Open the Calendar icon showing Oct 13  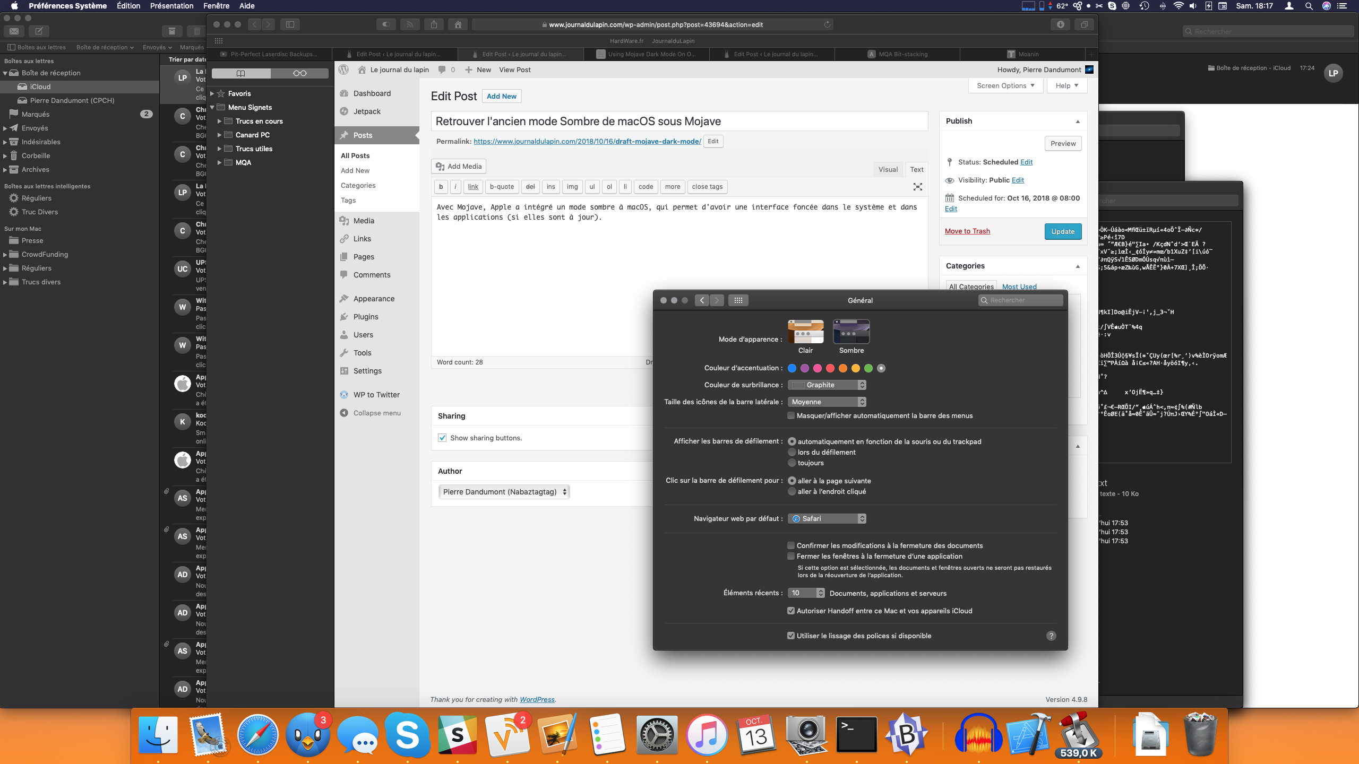tap(756, 735)
